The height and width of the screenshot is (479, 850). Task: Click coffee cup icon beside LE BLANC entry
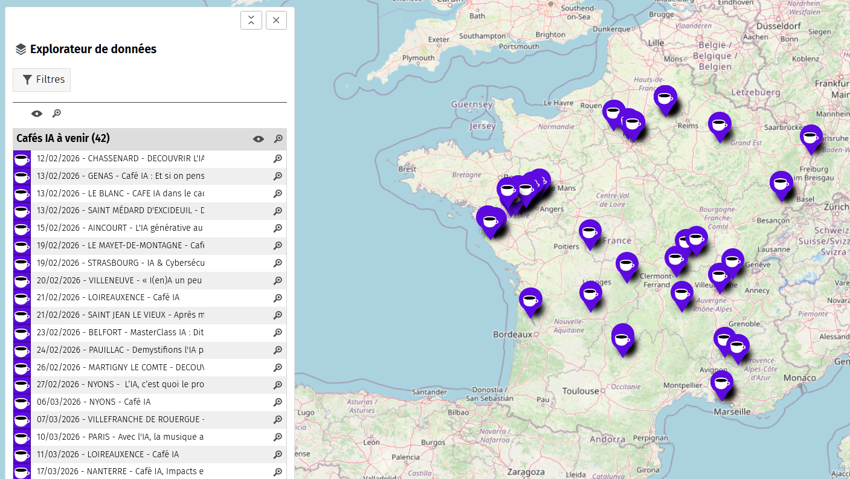22,194
